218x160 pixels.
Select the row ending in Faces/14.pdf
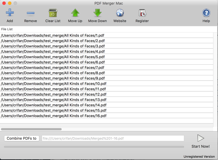tap(107, 105)
